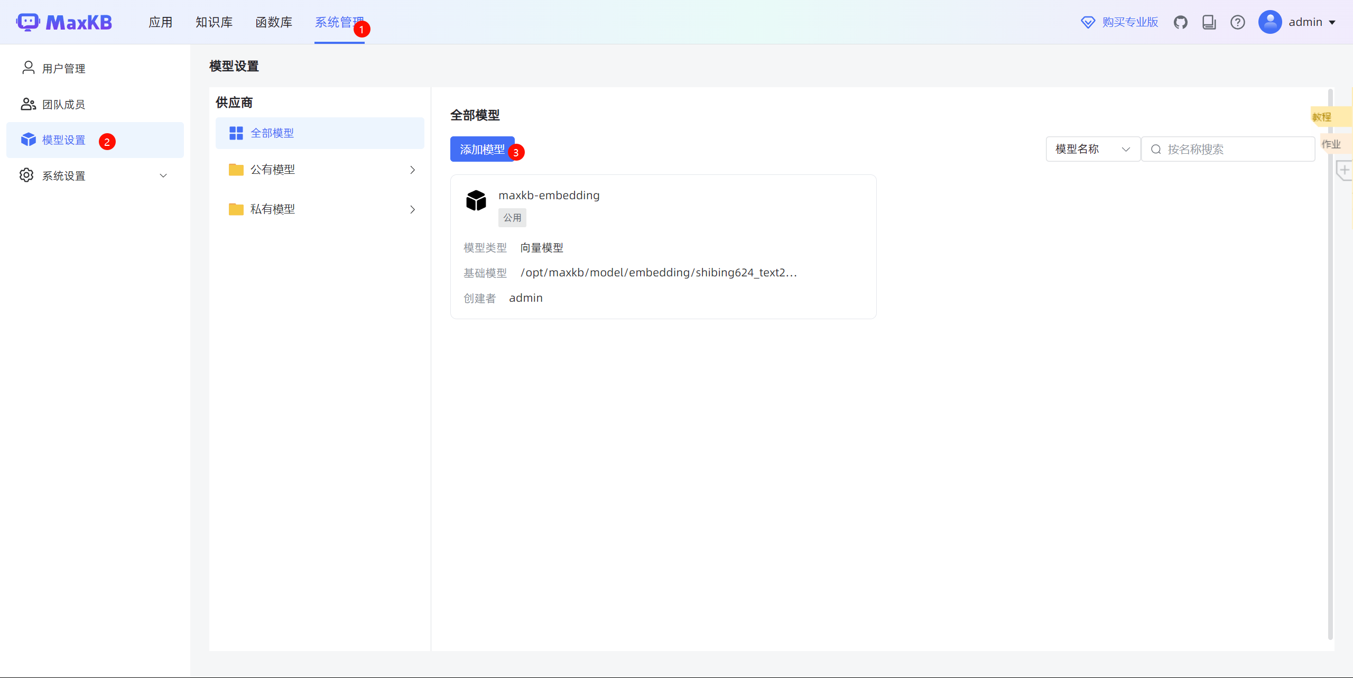Click the maxkb-embedding model cube icon

tap(476, 201)
